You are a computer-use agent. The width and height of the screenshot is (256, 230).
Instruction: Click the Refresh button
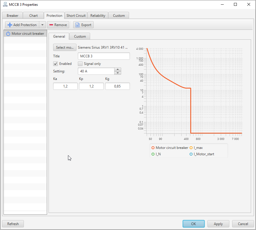(13, 224)
